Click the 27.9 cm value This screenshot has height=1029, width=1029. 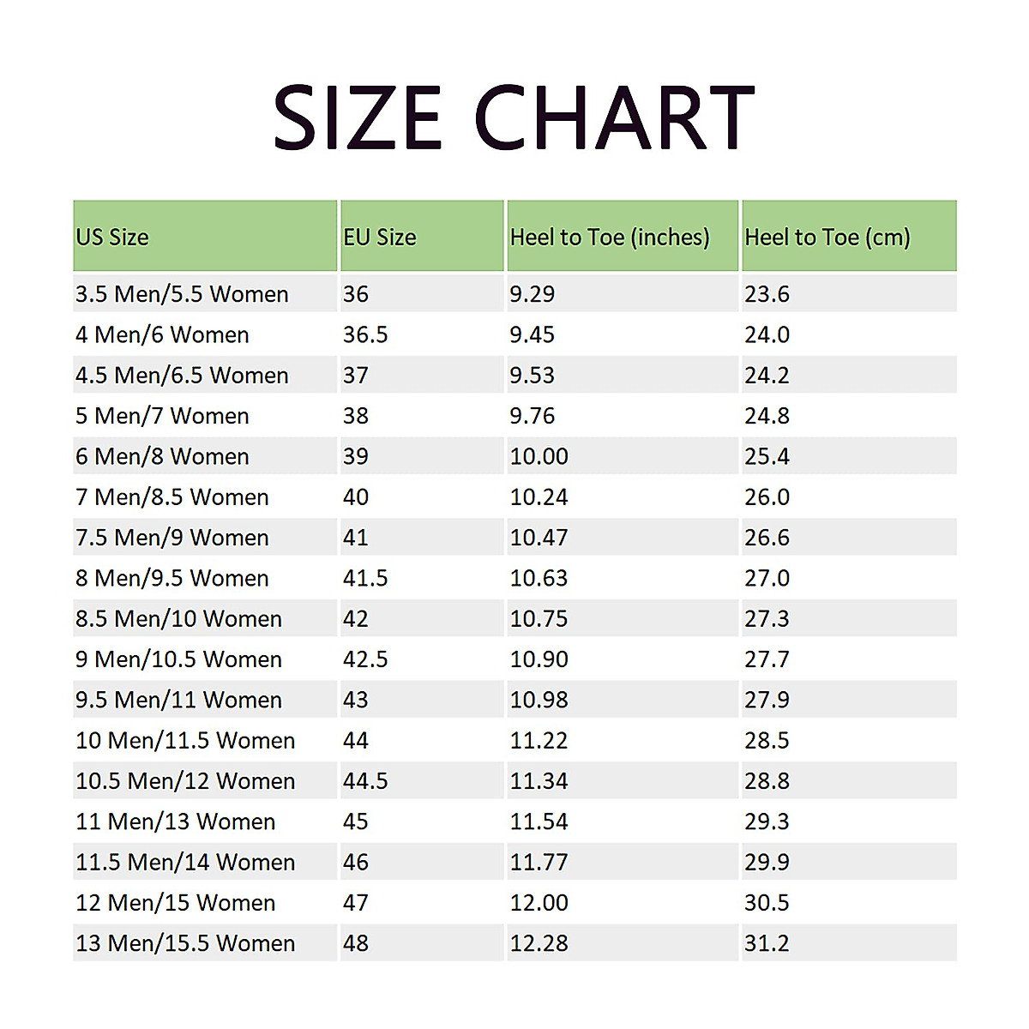tap(767, 700)
